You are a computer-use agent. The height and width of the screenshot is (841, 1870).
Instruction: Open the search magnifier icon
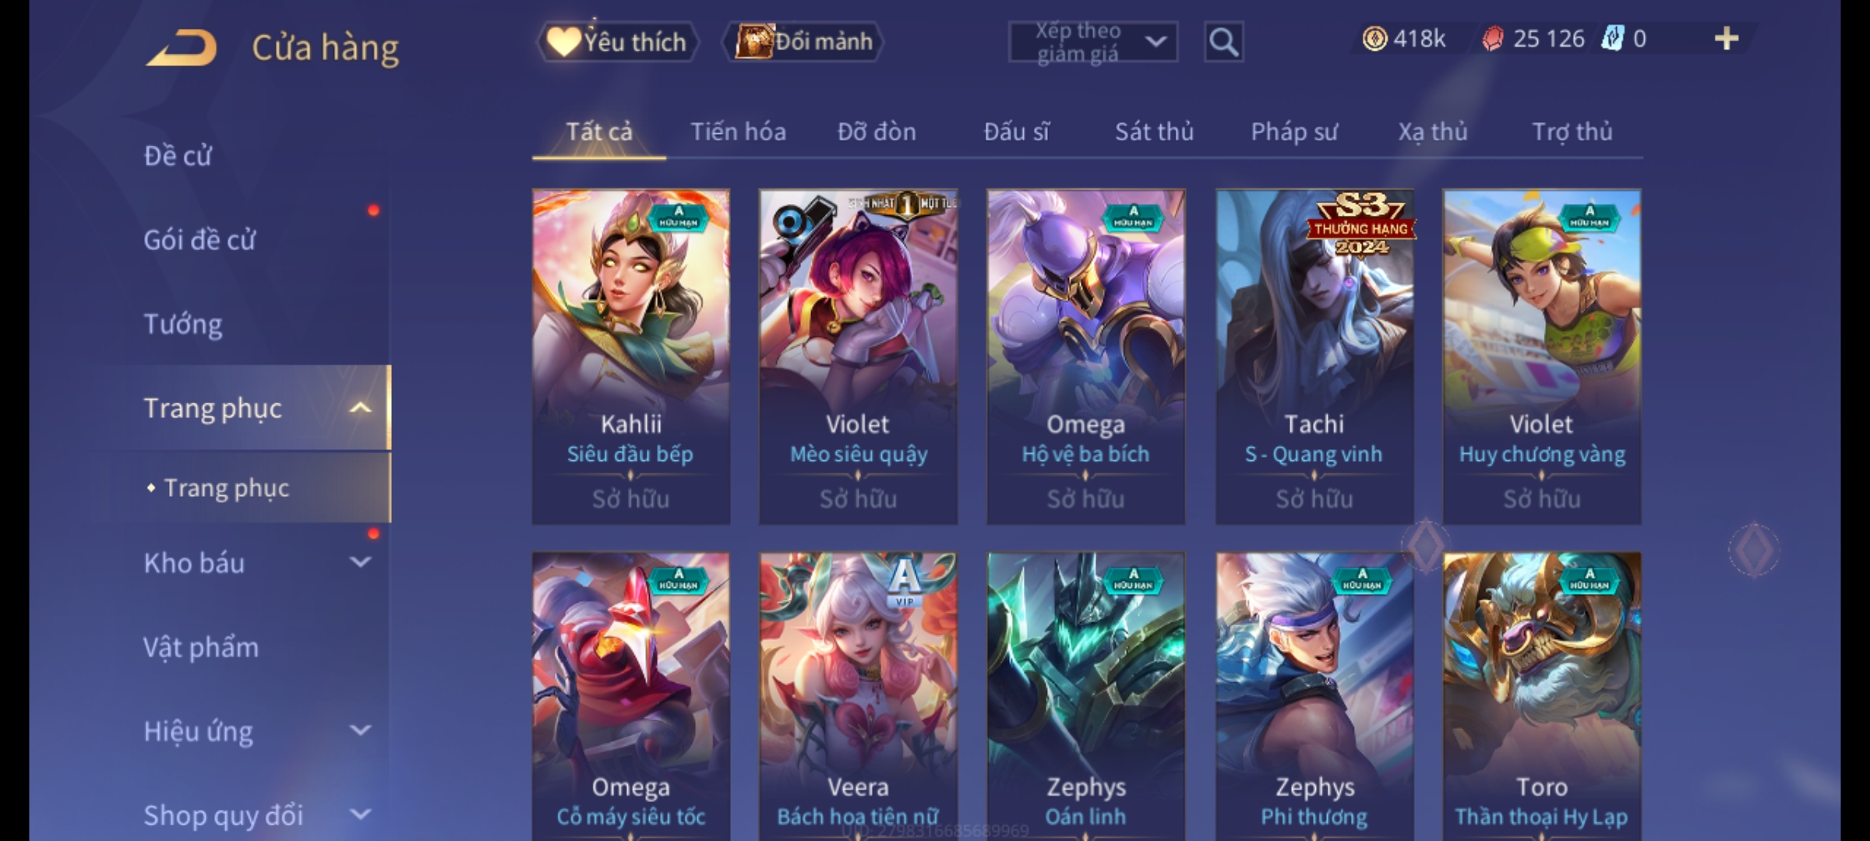point(1223,42)
